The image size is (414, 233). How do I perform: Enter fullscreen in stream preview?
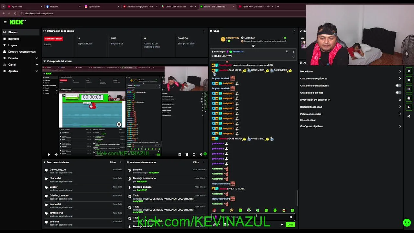point(194,155)
